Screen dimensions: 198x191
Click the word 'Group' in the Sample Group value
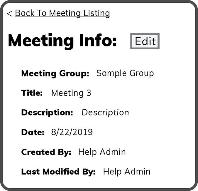[141, 73]
